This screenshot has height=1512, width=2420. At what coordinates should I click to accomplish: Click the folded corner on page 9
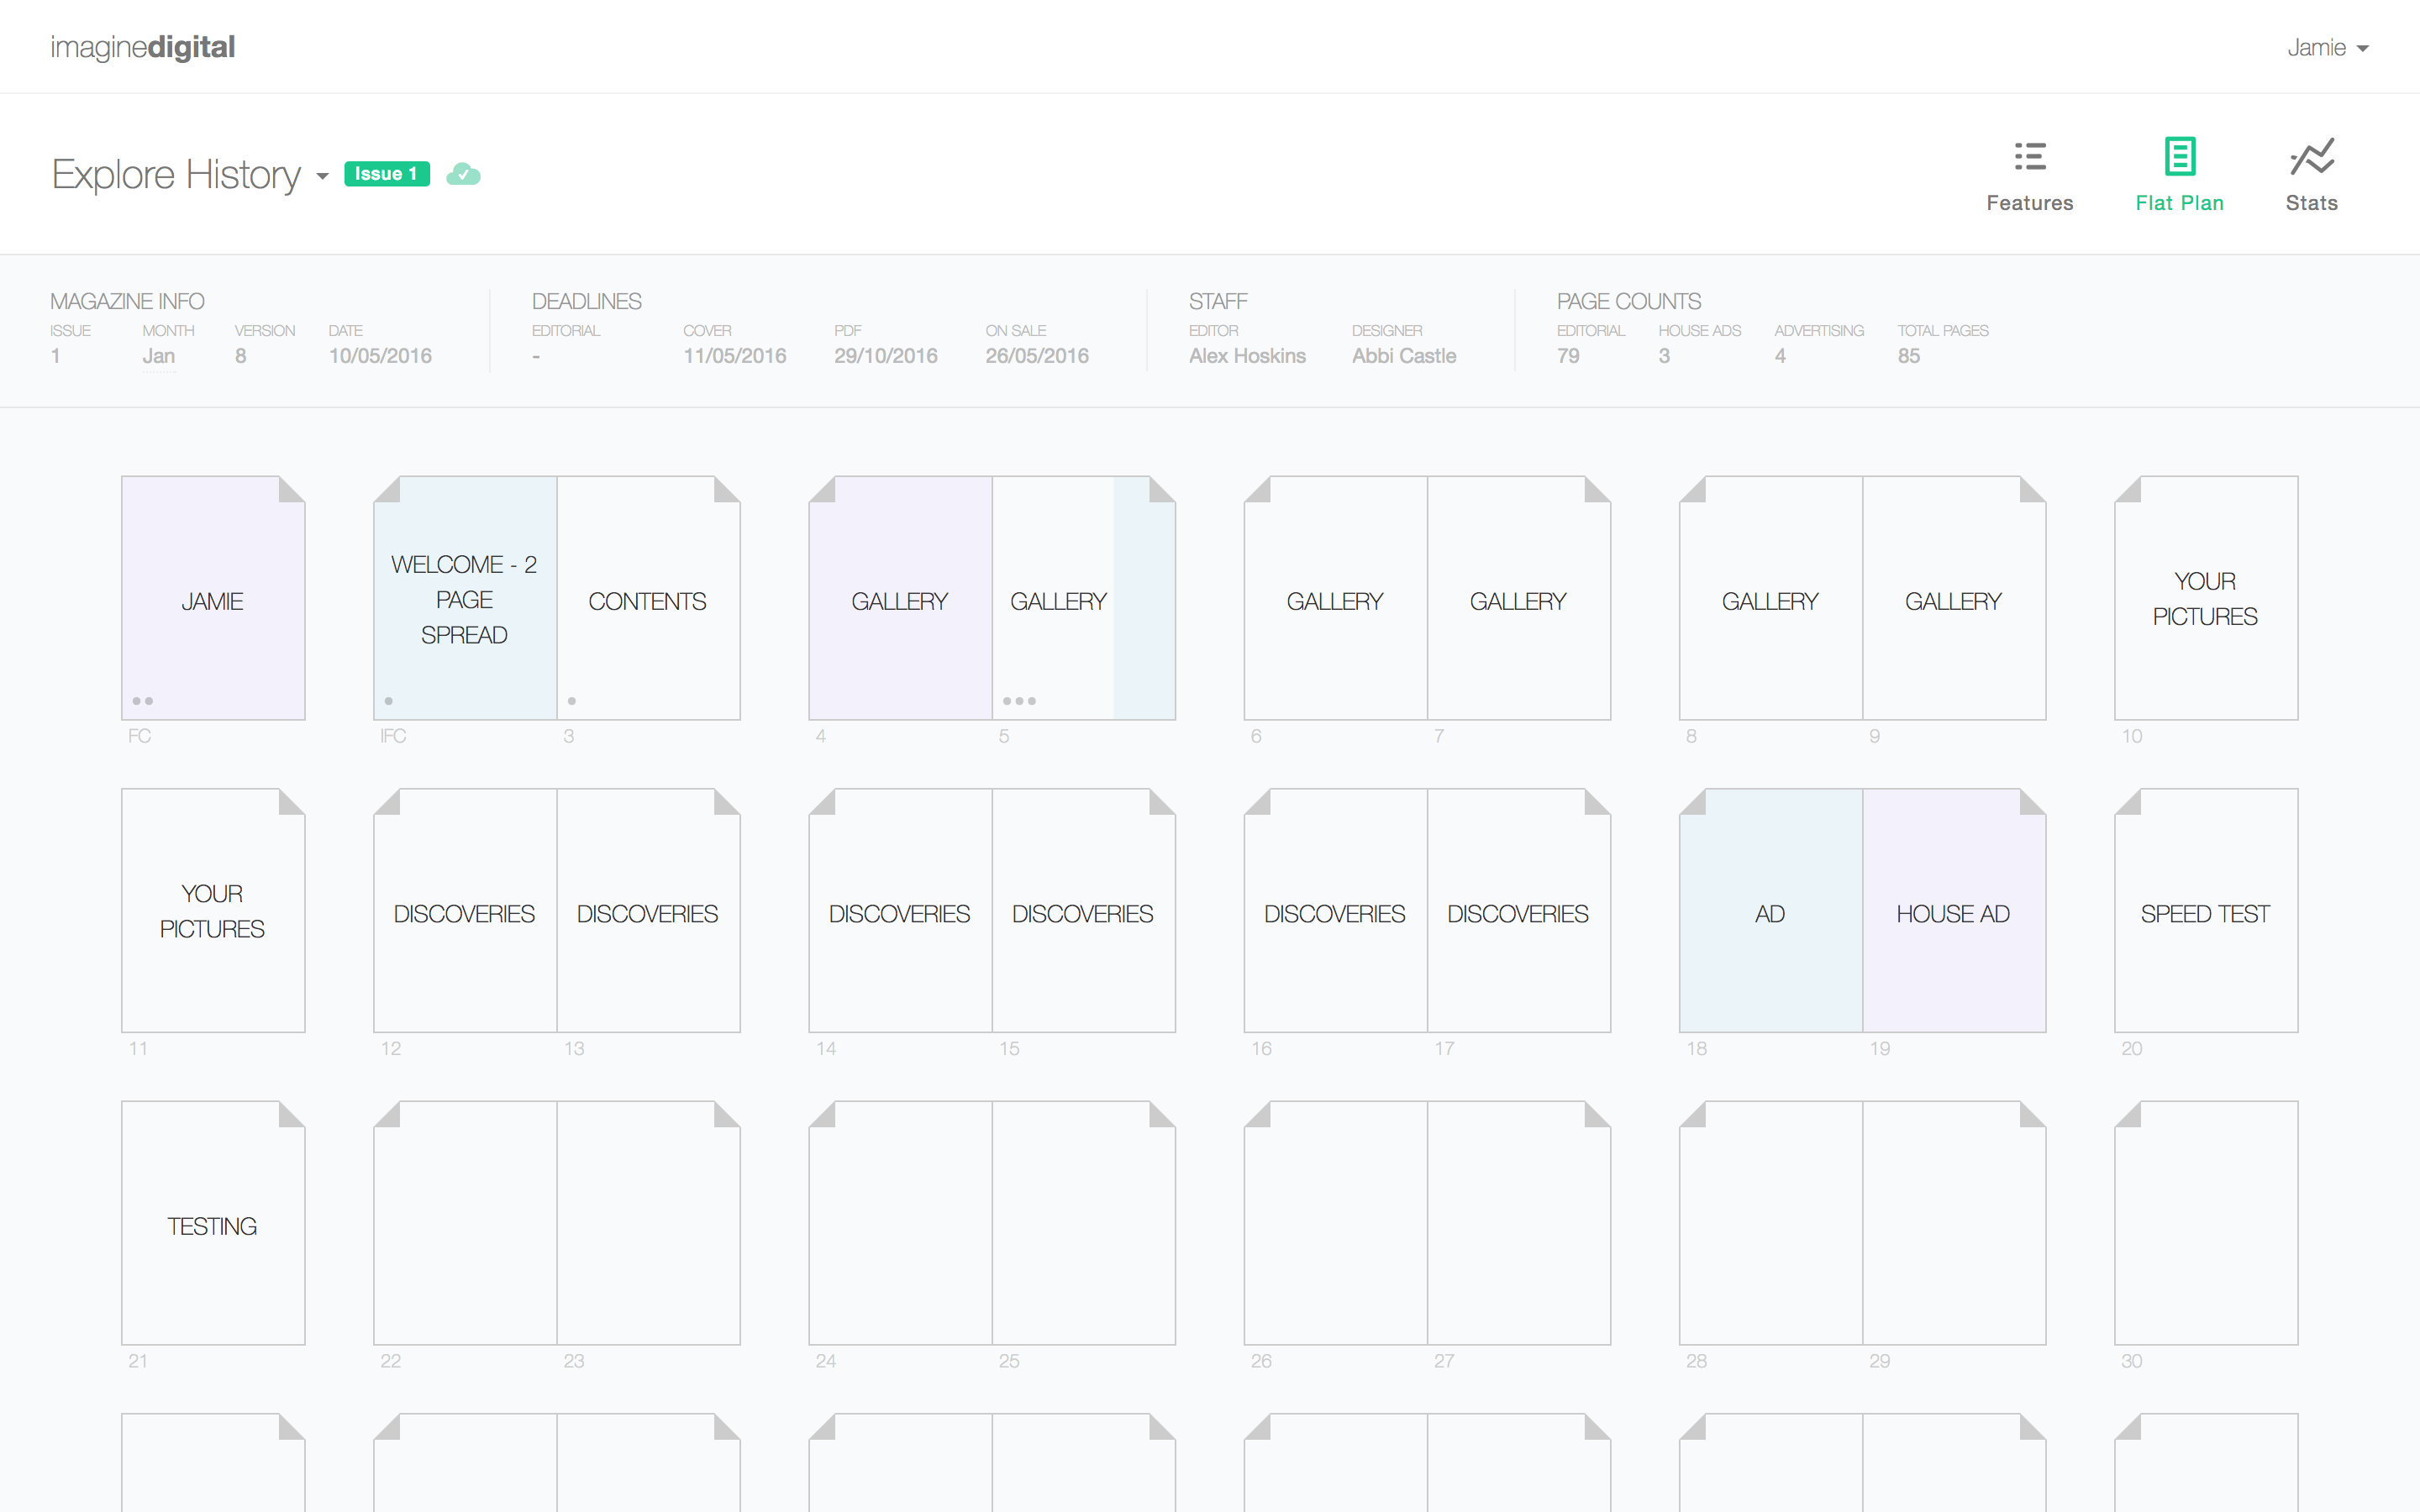tap(2033, 489)
